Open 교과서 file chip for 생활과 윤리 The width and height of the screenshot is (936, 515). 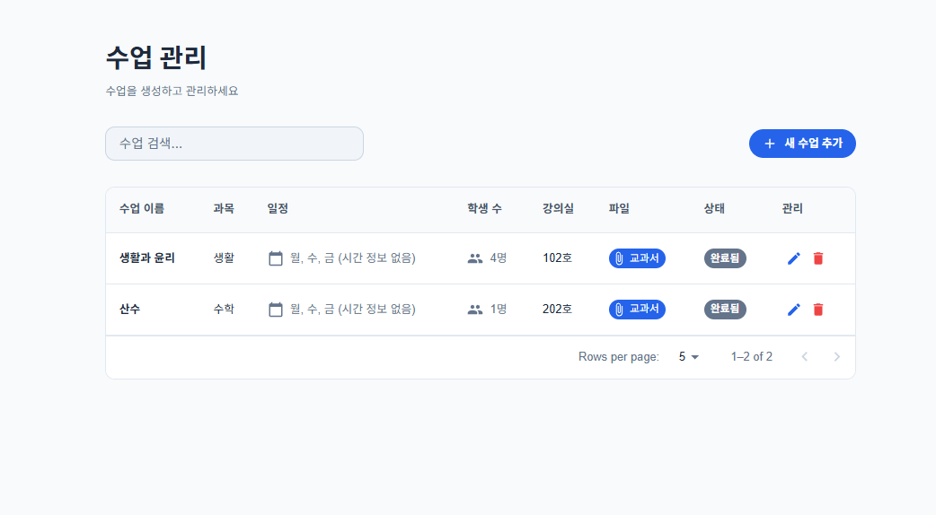(x=637, y=258)
